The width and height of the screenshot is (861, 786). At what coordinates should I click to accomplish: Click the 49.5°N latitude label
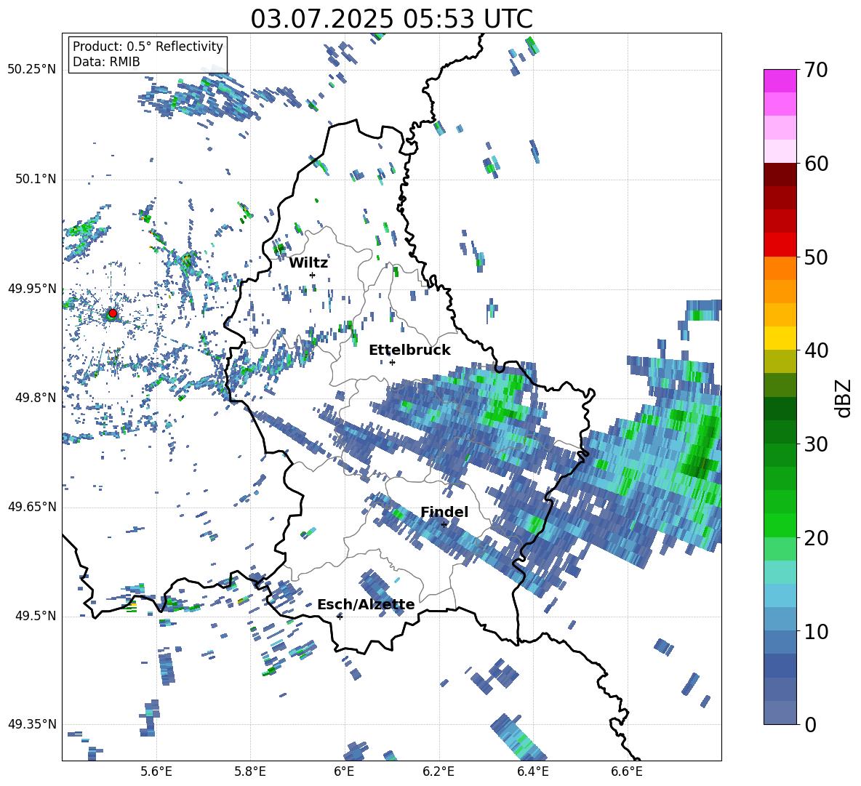pyautogui.click(x=35, y=616)
